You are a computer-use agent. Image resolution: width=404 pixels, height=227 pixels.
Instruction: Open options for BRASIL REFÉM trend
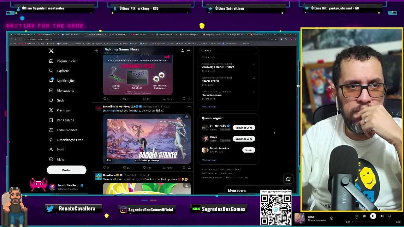click(253, 78)
